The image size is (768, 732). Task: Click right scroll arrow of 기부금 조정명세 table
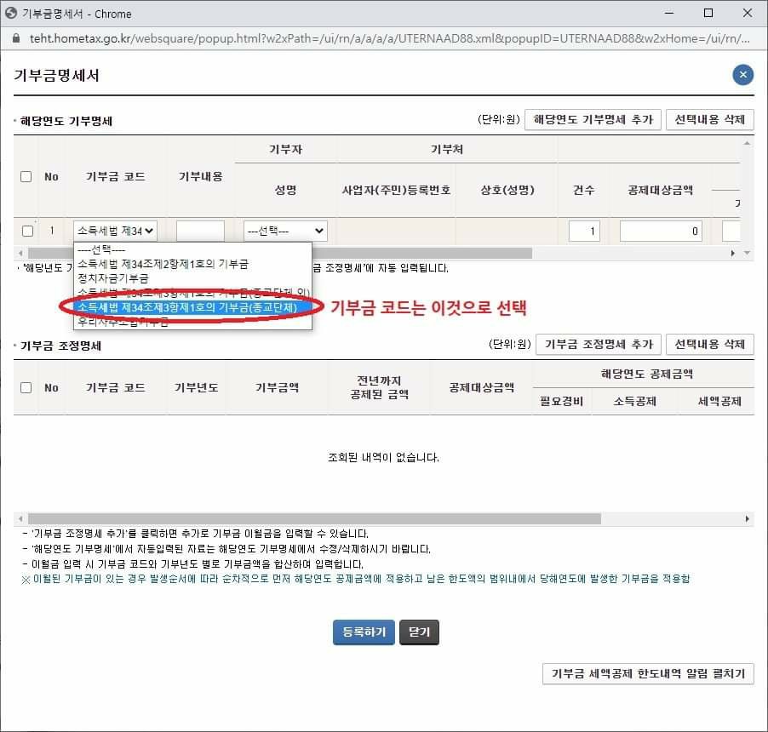(x=748, y=518)
